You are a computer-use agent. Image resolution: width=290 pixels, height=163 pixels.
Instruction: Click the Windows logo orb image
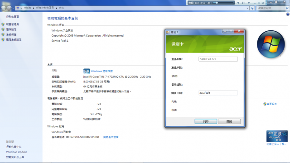coord(271,44)
